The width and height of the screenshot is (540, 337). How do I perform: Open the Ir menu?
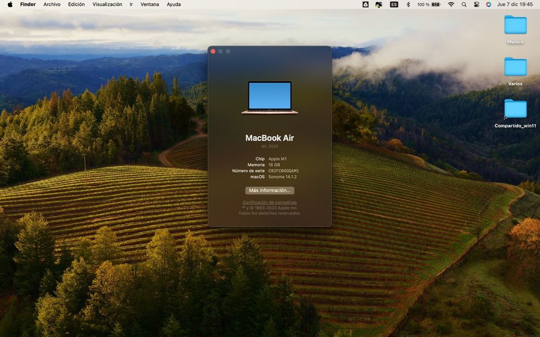131,4
